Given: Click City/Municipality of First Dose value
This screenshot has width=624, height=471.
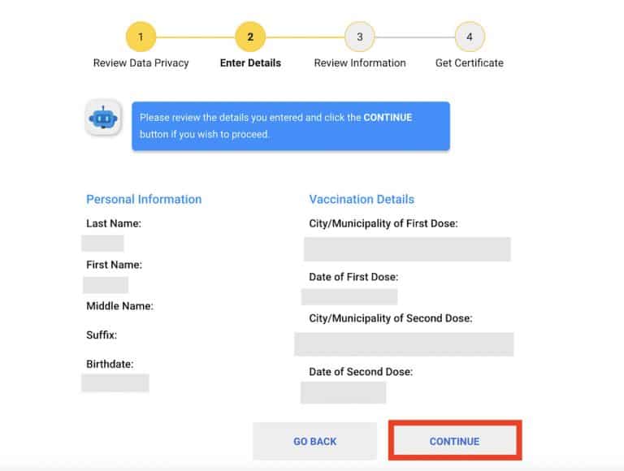Looking at the screenshot, I should [x=407, y=249].
